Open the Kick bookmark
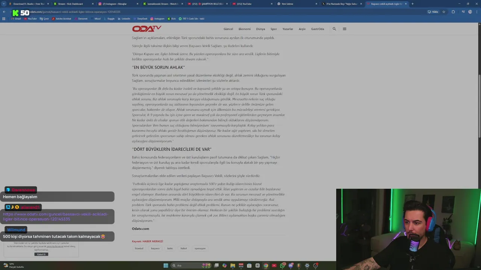 172,18
